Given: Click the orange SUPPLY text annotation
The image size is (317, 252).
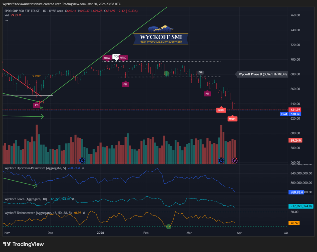Looking at the screenshot, I should point(37,76).
